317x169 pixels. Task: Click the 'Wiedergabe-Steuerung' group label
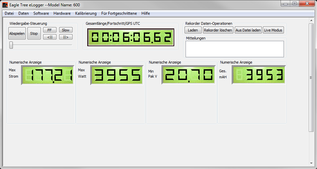[x=28, y=23]
